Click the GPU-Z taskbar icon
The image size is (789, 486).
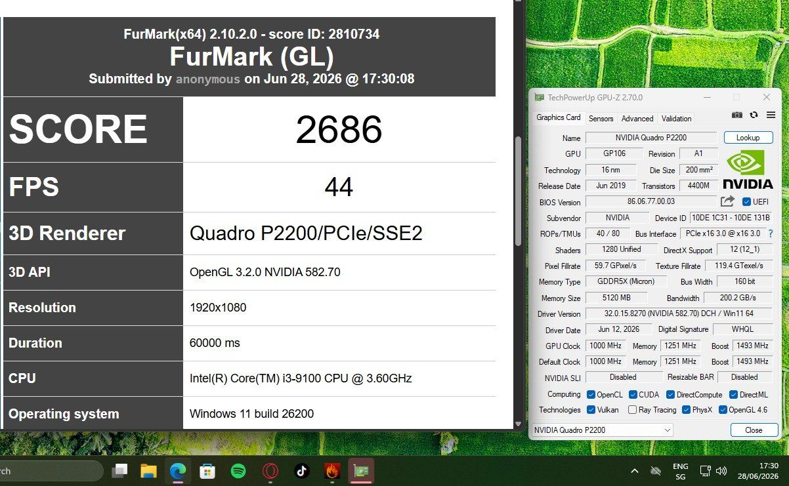[x=361, y=471]
